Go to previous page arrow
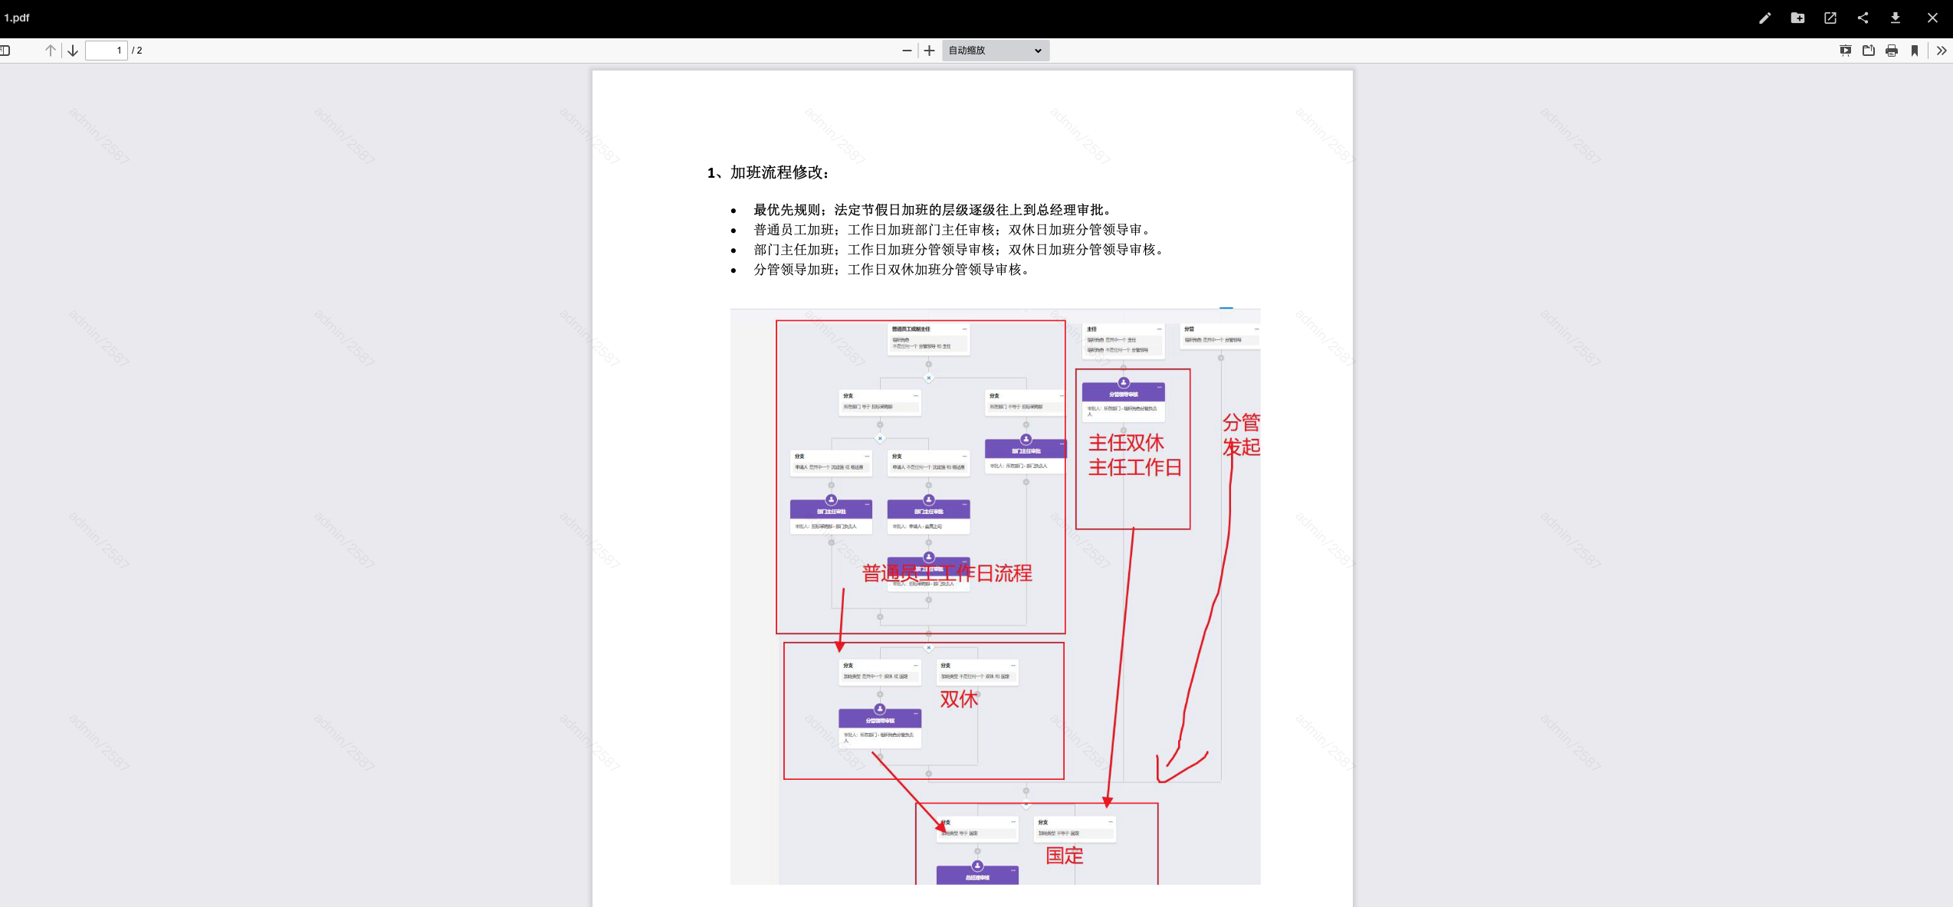1953x907 pixels. 51,51
